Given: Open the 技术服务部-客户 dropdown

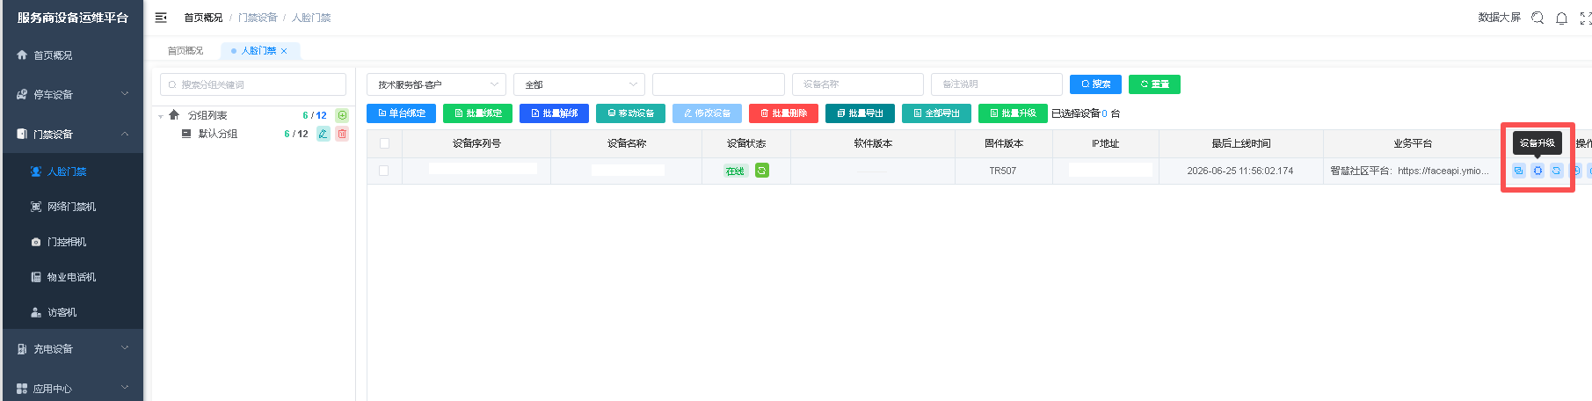Looking at the screenshot, I should pos(436,84).
